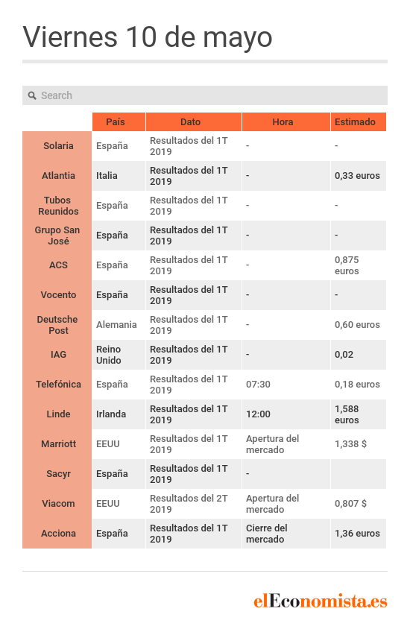Click the magnifying glass search icon
Image resolution: width=410 pixels, height=632 pixels.
(x=32, y=95)
